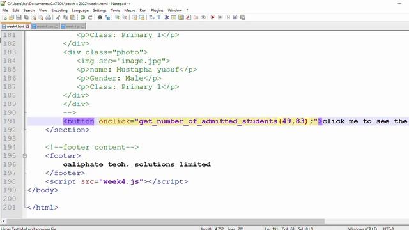Open the Encoding menu
Screen dimensions: 409x230
(x=59, y=10)
